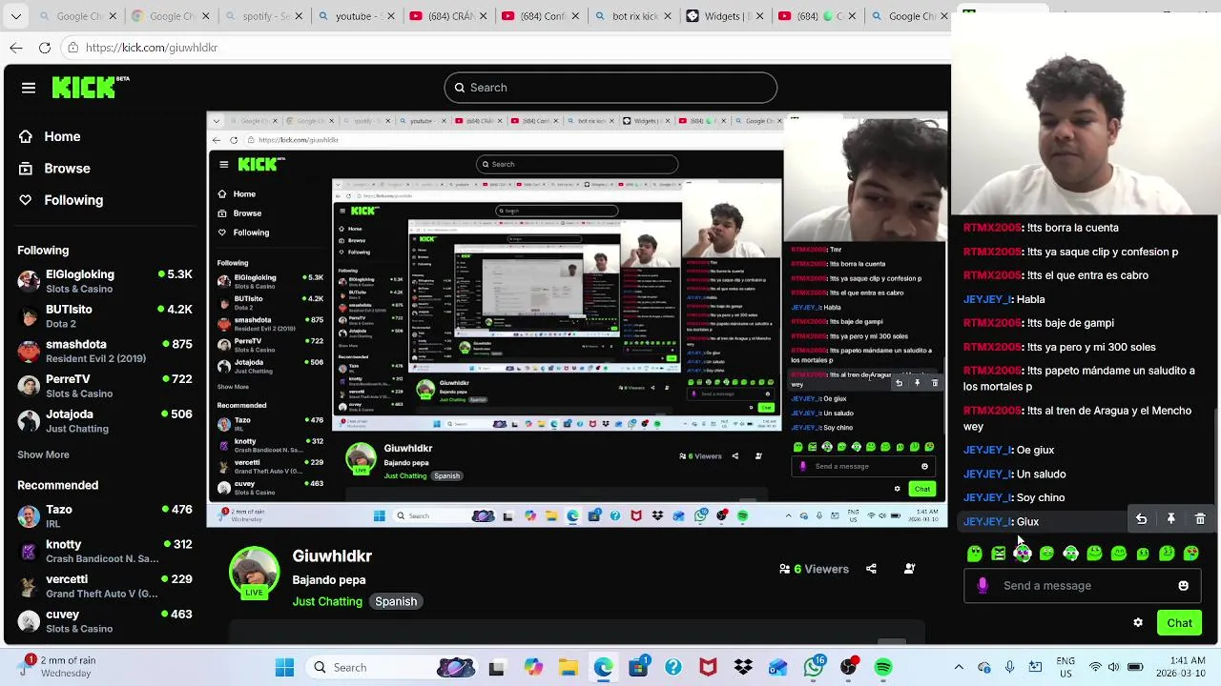The height and width of the screenshot is (686, 1221).
Task: Click the user icon beside share
Action: point(909,569)
